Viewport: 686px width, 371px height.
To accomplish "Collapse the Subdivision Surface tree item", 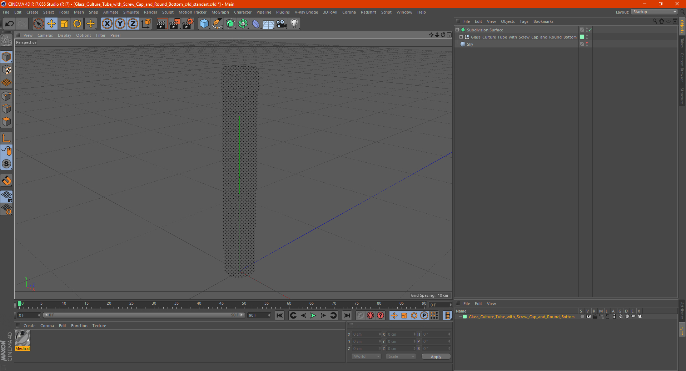I will 457,30.
